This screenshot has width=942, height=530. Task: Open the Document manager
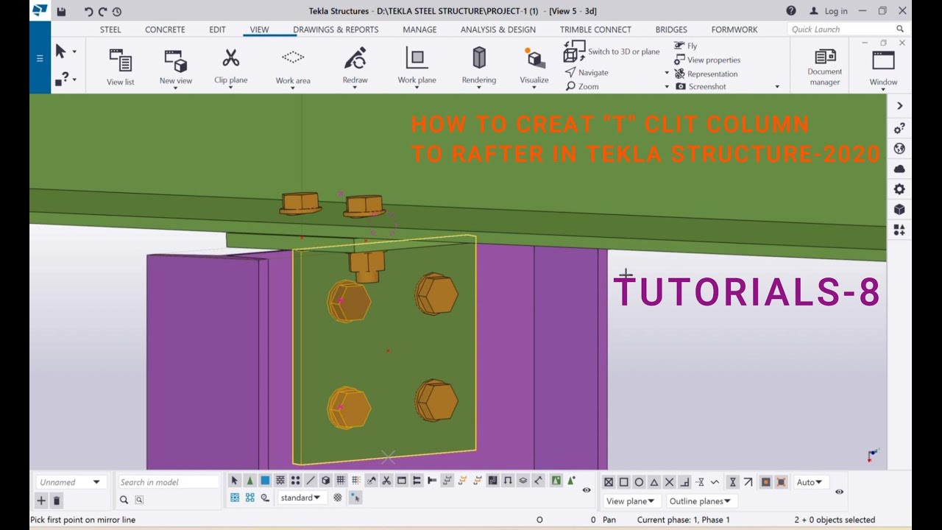click(825, 67)
